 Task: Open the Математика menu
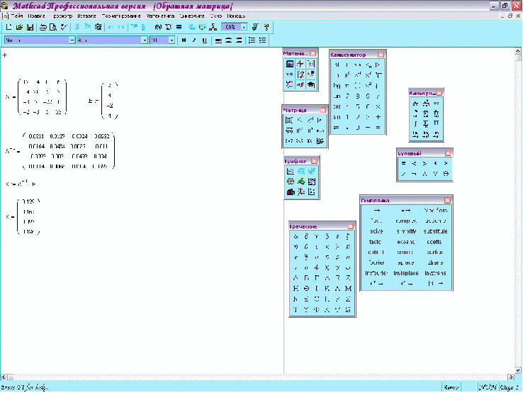(x=160, y=16)
